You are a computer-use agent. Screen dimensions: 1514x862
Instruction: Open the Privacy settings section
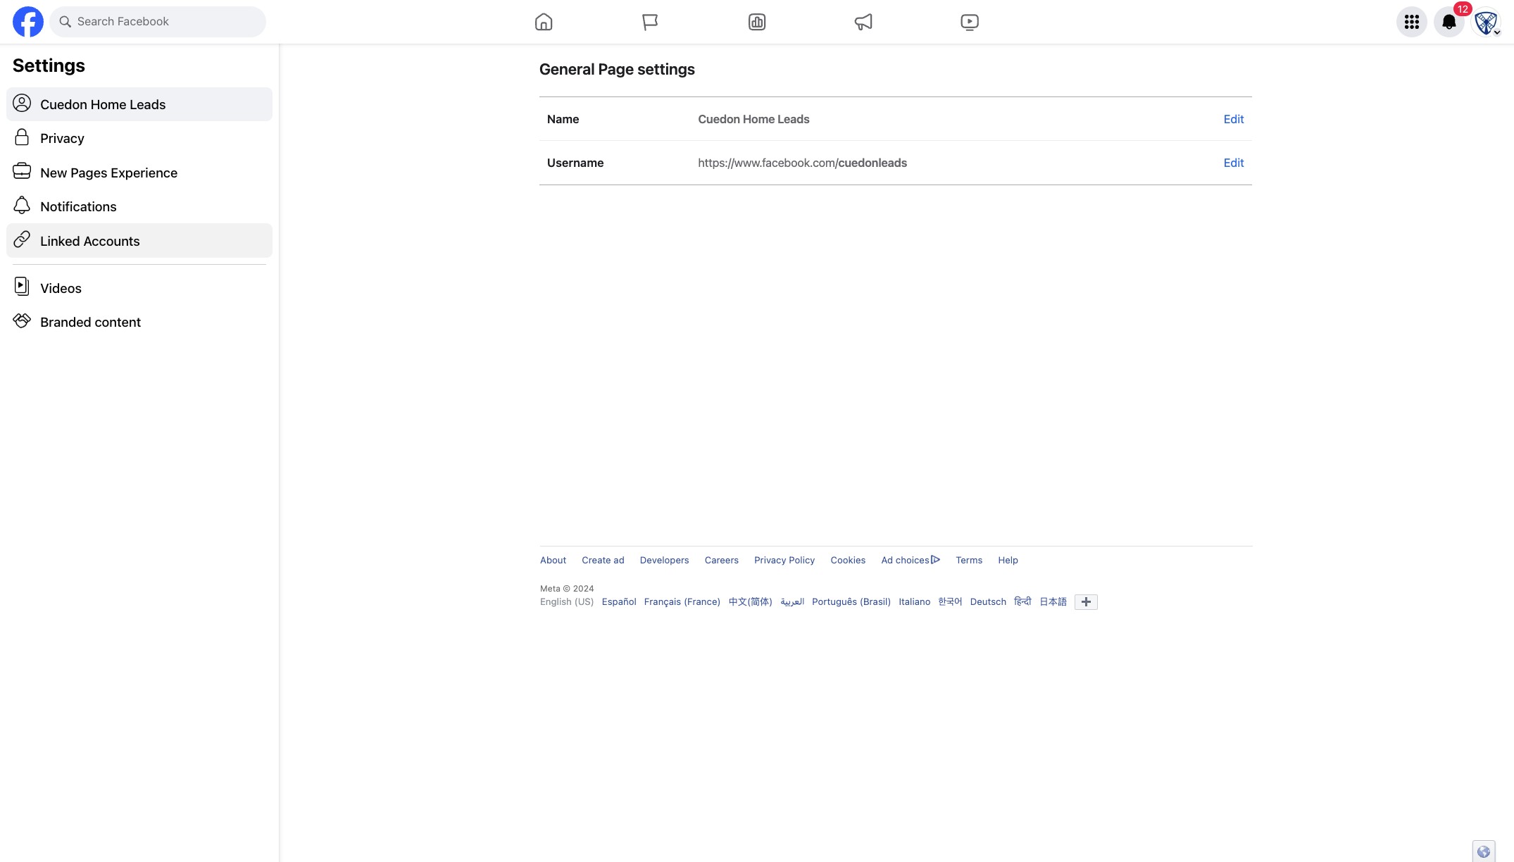coord(139,138)
